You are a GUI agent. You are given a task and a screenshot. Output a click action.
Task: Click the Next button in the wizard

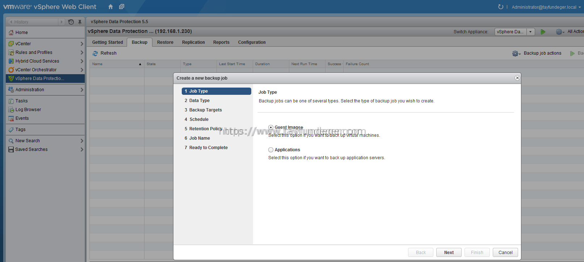[449, 253]
